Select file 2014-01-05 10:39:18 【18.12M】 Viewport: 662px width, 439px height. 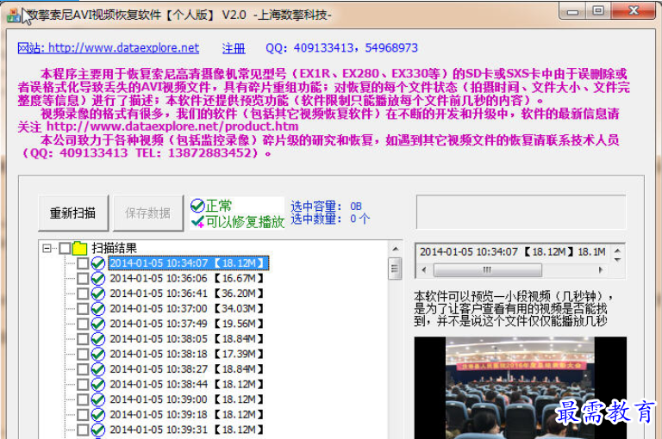186,415
